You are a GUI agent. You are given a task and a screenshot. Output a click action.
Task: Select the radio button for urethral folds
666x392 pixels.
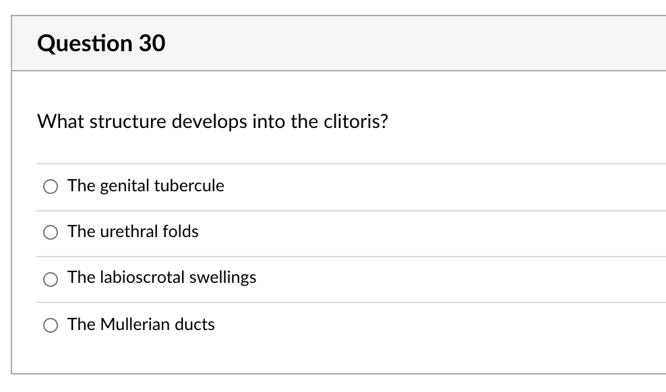pos(51,232)
